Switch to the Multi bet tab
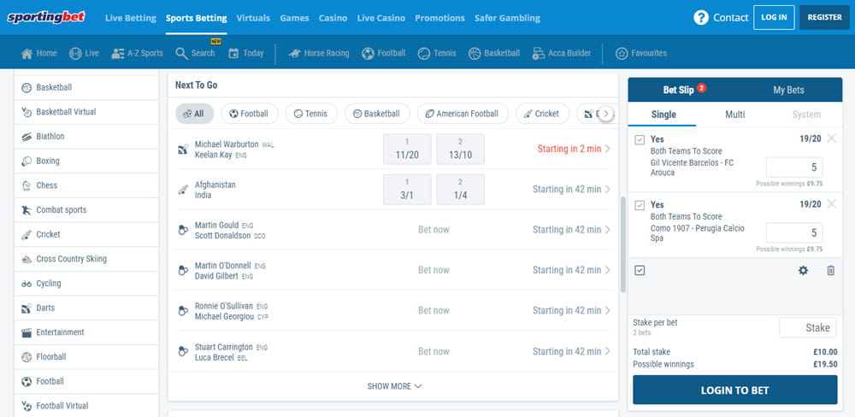The image size is (855, 417). tap(734, 115)
